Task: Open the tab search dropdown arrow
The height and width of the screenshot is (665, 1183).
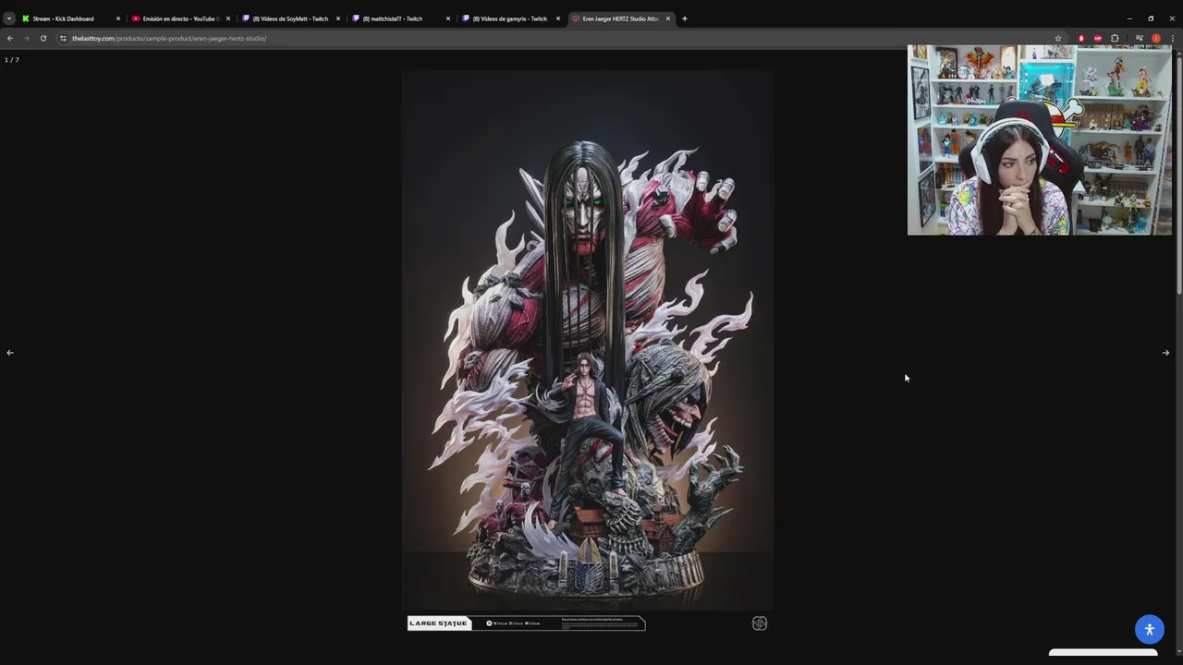Action: coord(9,18)
